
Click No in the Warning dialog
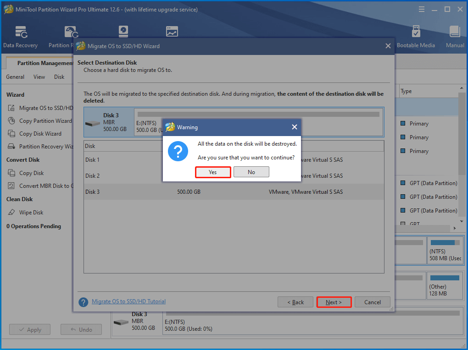[251, 172]
